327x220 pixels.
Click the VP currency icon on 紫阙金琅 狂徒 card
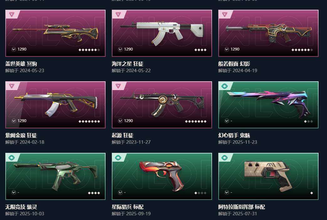[14, 121]
